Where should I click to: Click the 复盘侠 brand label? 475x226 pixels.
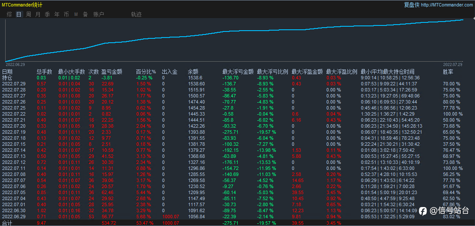click(x=412, y=5)
